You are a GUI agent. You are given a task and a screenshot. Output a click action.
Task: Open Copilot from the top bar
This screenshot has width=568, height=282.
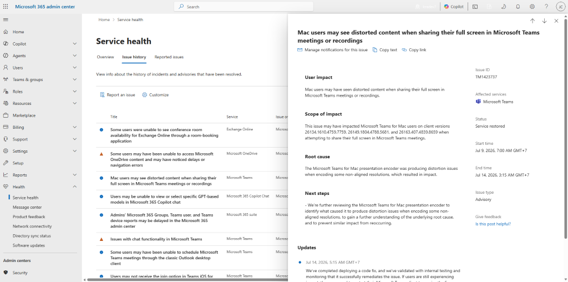click(454, 7)
